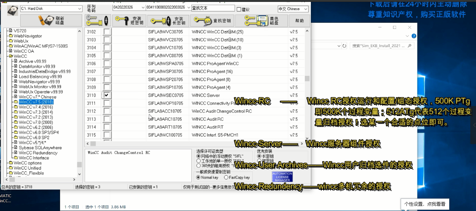The height and width of the screenshot is (211, 476).
Task: Click 查找文本 search text field
Action: [213, 8]
